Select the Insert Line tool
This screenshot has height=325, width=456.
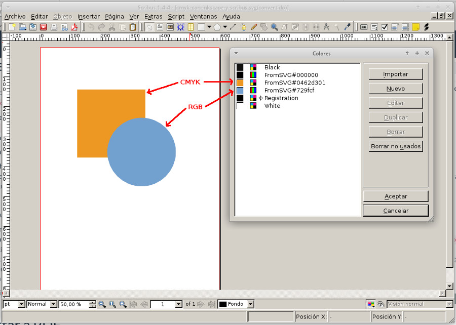click(x=233, y=27)
